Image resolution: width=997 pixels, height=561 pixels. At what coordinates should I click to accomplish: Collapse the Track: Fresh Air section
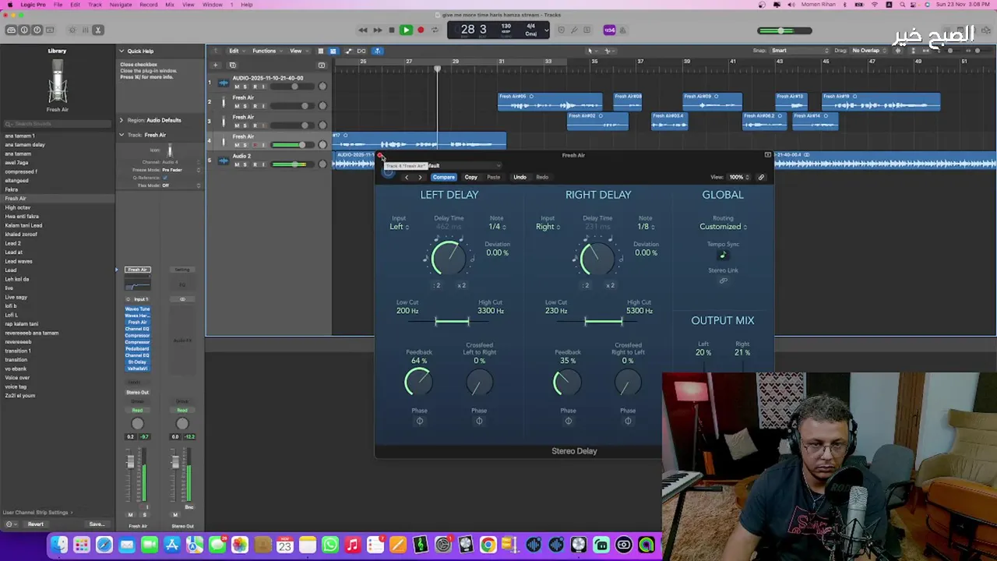(x=122, y=135)
